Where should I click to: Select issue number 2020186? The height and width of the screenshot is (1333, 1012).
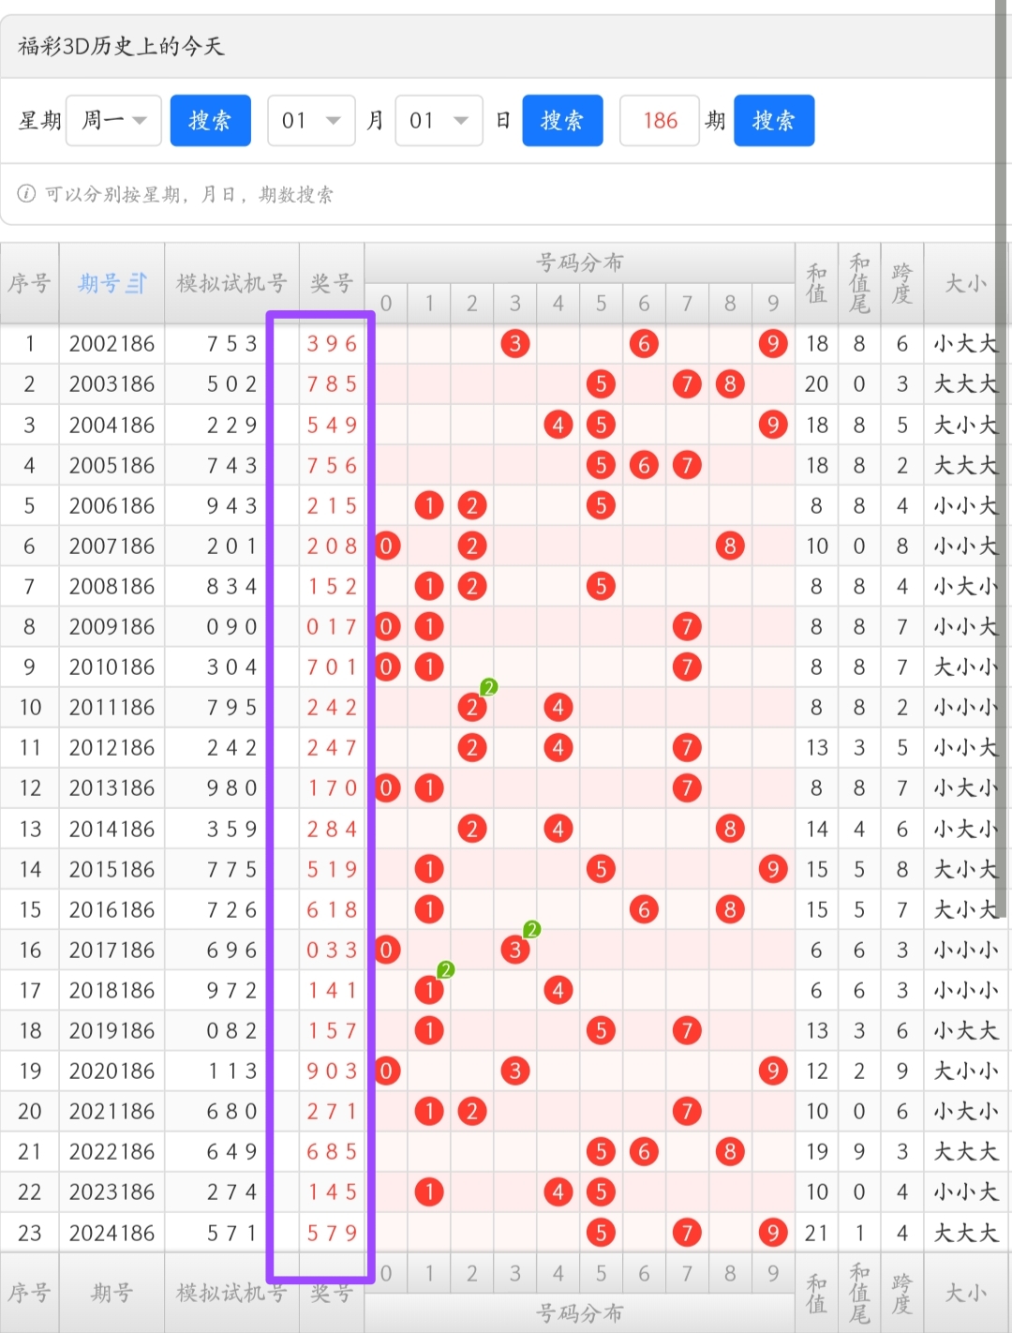coord(112,1071)
